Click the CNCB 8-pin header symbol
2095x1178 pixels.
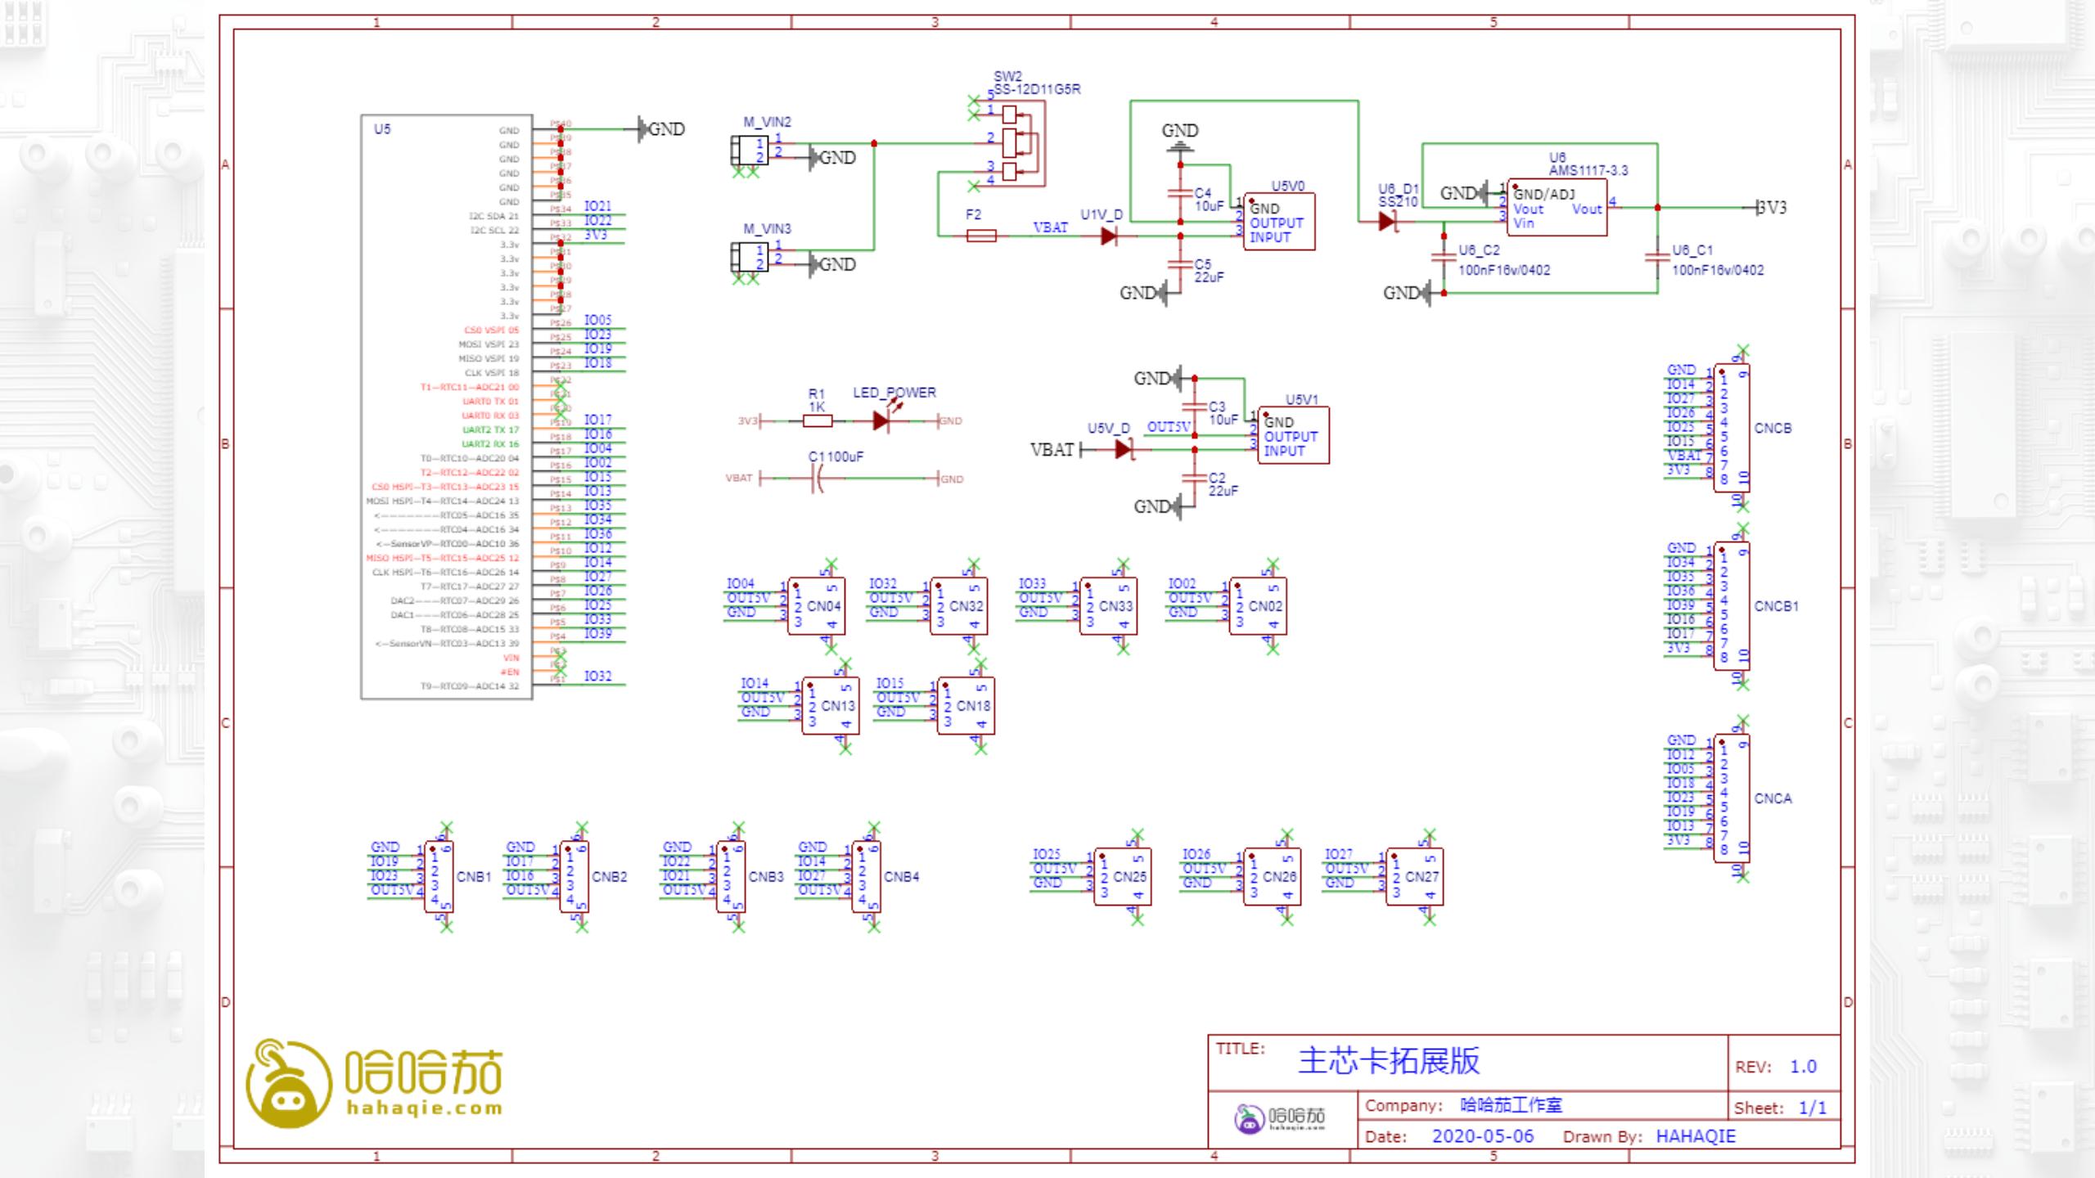[1732, 428]
